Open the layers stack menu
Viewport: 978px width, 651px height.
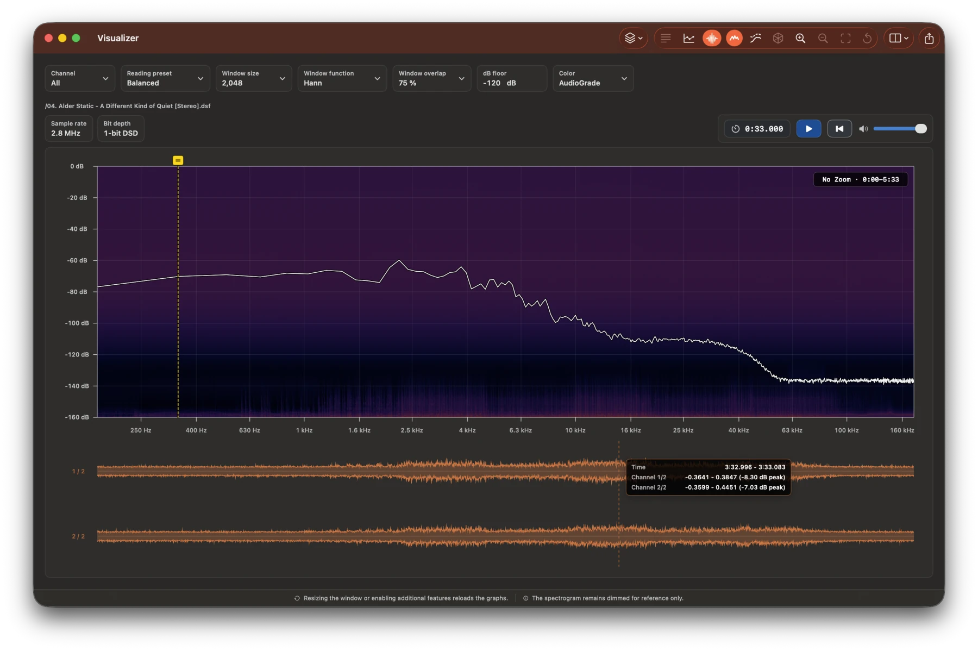click(x=633, y=38)
